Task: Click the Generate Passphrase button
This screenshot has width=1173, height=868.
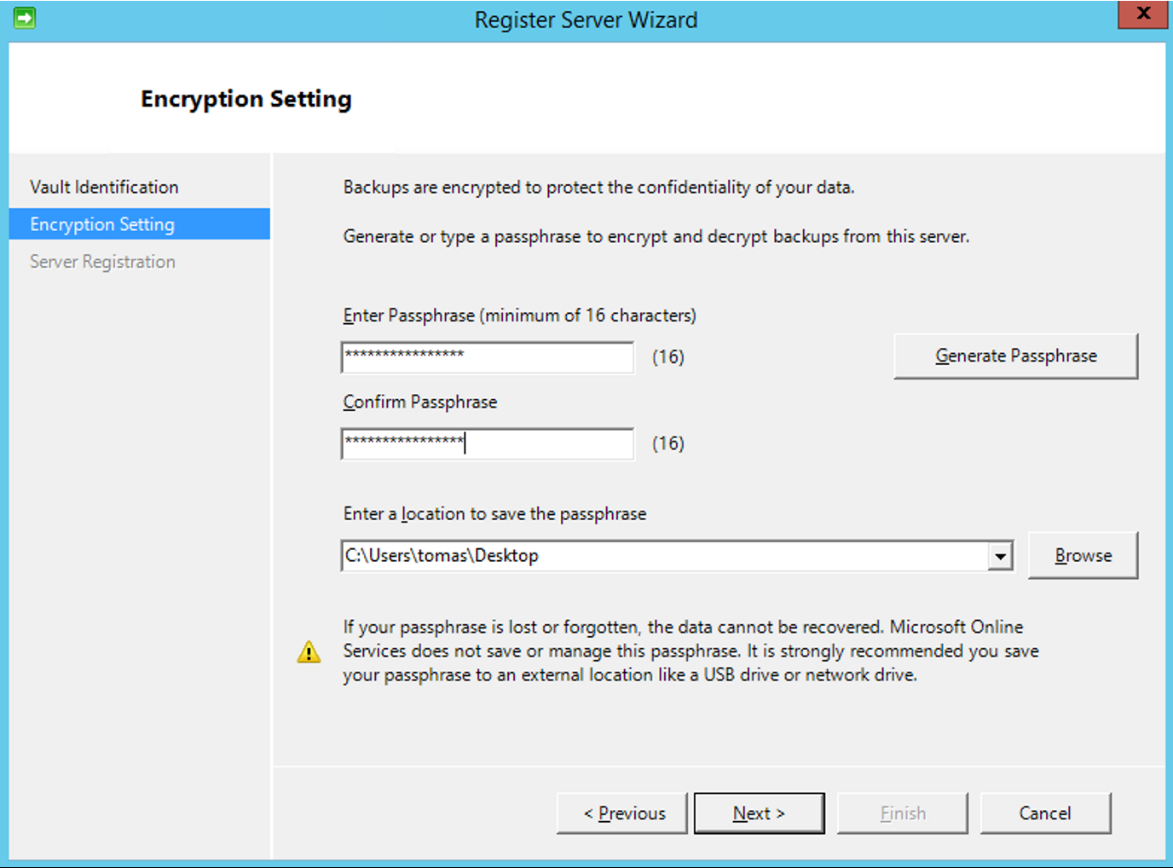Action: [x=1015, y=356]
